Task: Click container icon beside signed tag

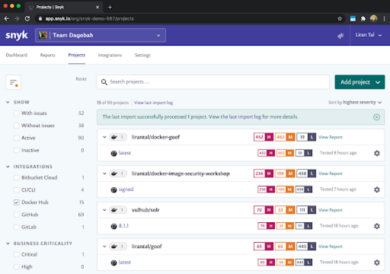Action: pos(114,190)
